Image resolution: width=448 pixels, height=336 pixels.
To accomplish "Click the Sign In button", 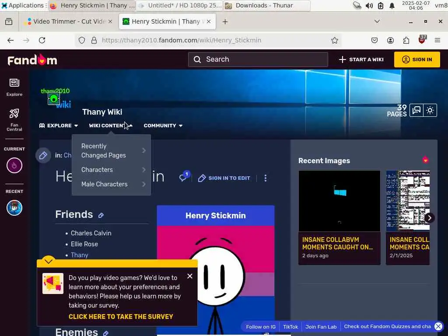I will [x=417, y=59].
